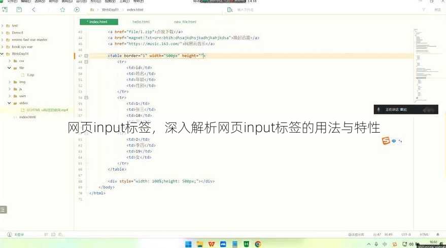446x248 pixels.
Task: Click the file/1.zip href line
Action: (x=145, y=32)
